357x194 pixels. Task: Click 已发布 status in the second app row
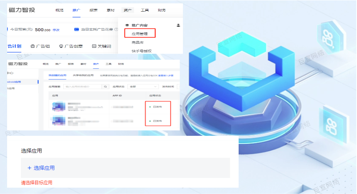point(157,121)
